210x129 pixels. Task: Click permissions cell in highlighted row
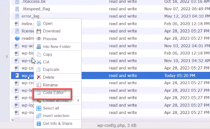point(123,76)
